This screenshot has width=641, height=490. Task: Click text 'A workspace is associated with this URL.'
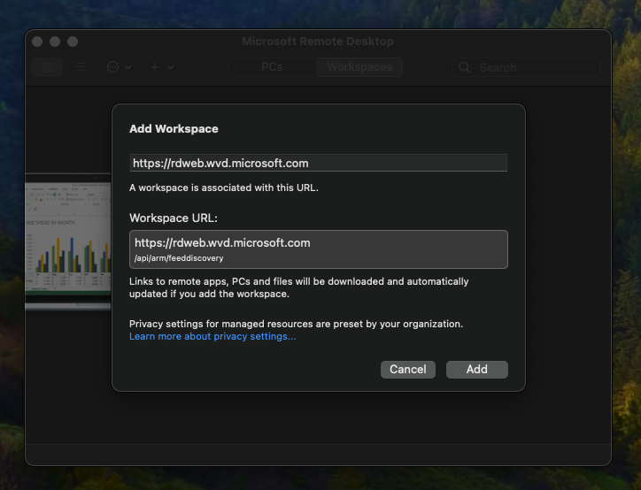224,188
